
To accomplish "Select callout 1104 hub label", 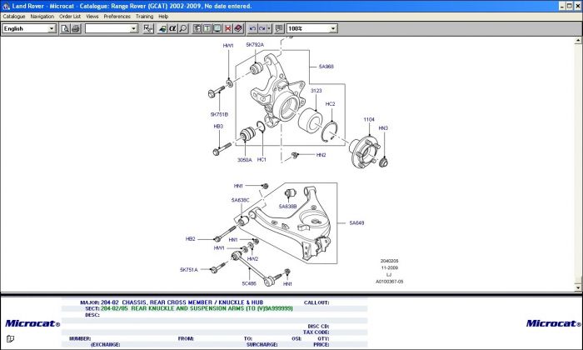I will (369, 119).
